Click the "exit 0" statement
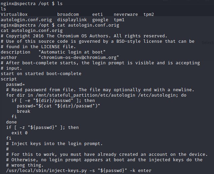 19,133
